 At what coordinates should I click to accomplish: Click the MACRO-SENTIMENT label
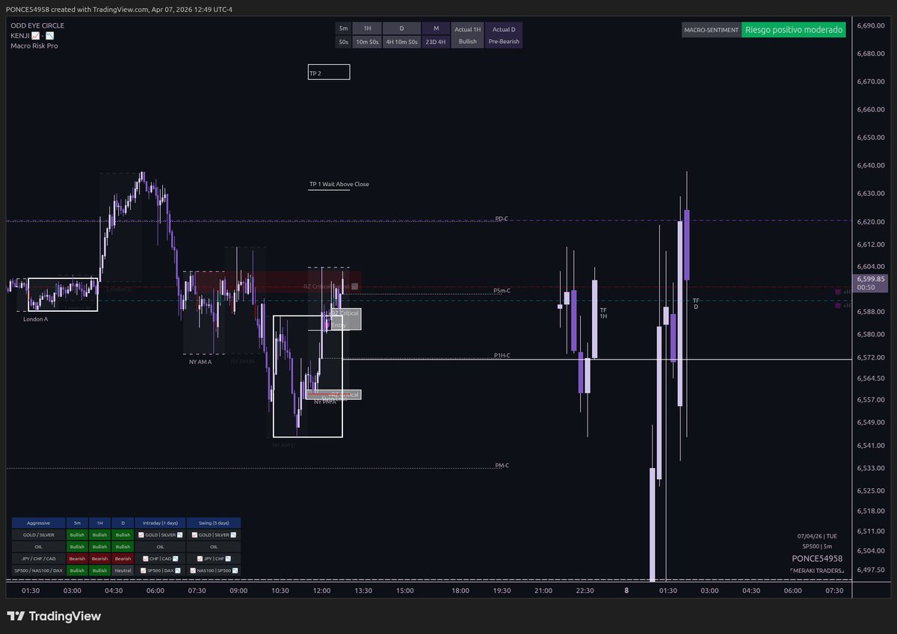click(710, 31)
